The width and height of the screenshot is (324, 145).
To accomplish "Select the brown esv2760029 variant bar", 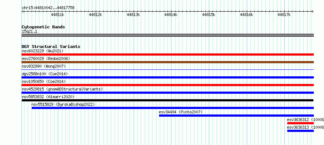I will tap(167, 62).
